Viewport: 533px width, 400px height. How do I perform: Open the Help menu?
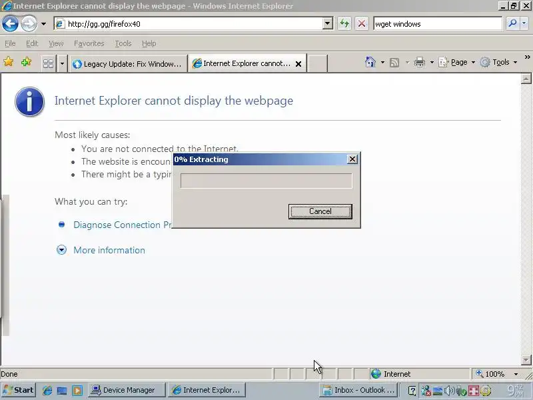pyautogui.click(x=149, y=43)
